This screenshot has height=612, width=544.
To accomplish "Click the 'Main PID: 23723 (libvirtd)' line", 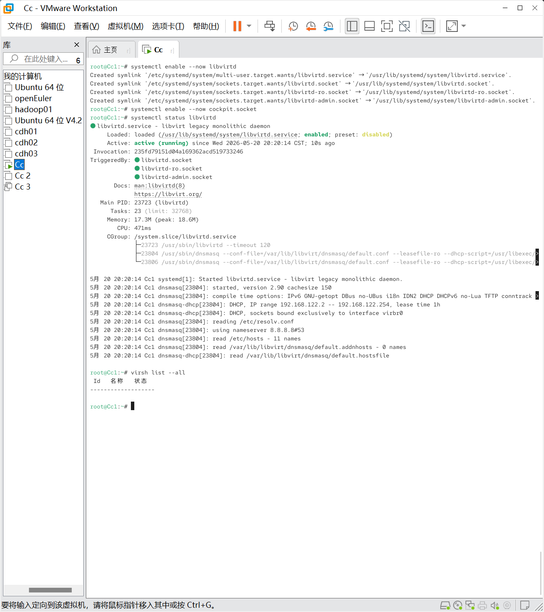I will click(144, 203).
